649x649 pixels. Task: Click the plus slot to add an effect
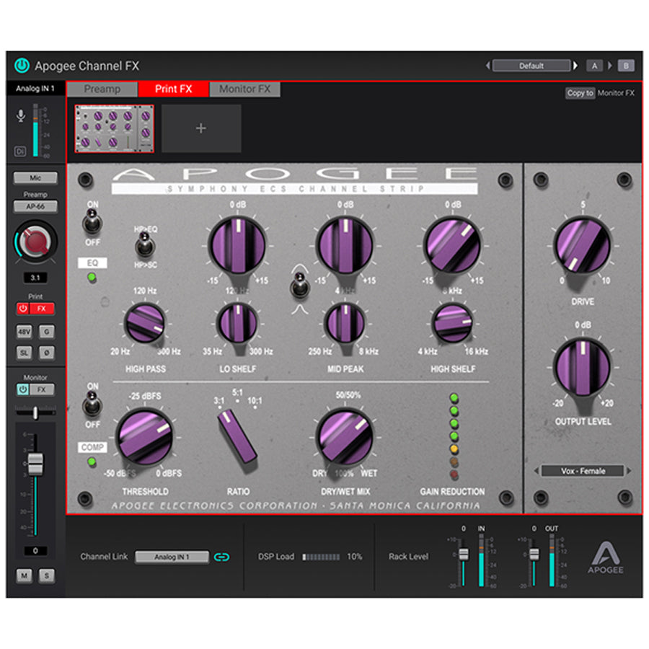point(201,127)
